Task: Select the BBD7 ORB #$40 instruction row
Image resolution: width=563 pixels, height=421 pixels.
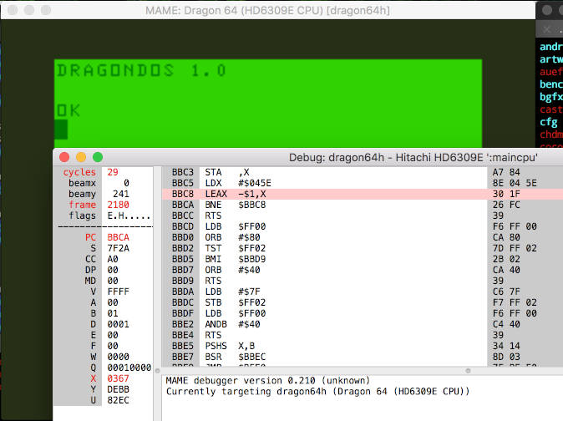Action: pos(363,270)
